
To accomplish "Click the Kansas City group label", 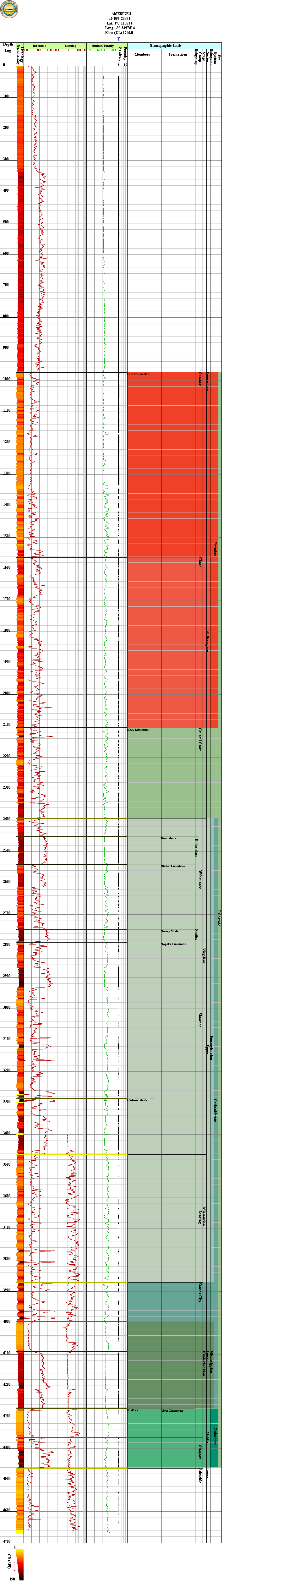I will [x=200, y=1291].
